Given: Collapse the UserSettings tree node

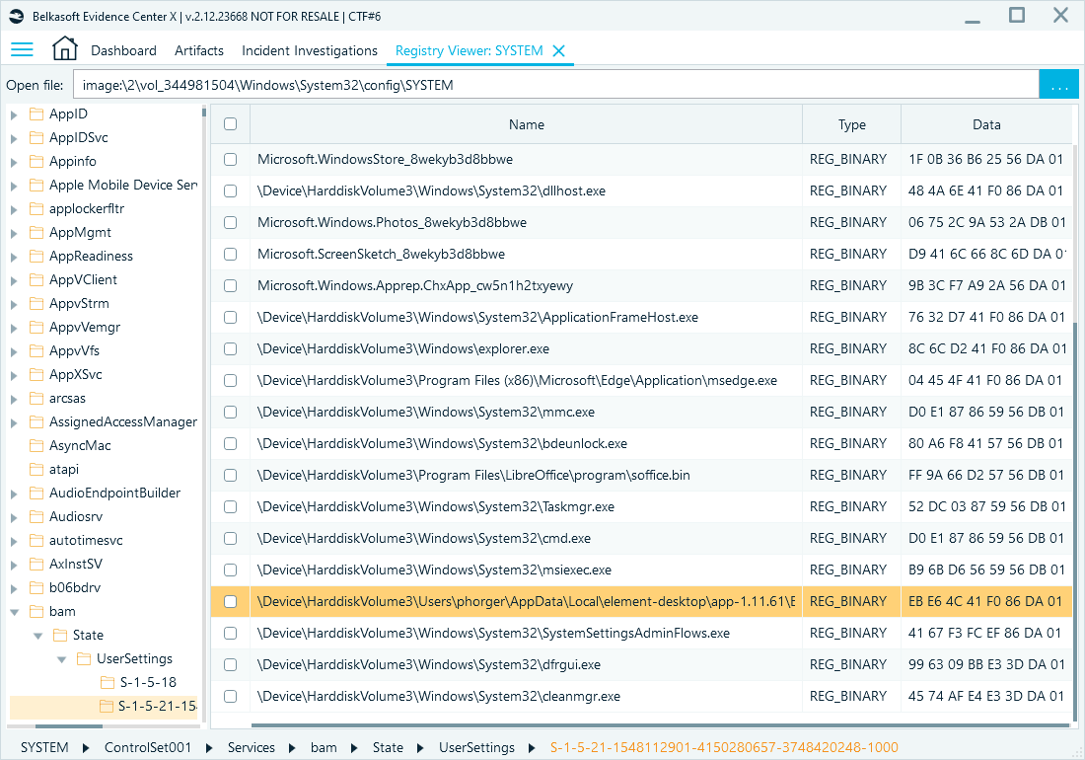Looking at the screenshot, I should (61, 659).
